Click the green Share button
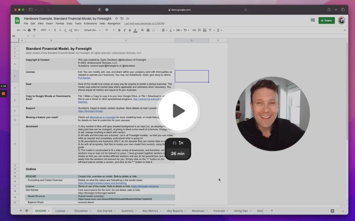Screen dimensions: 355x221 point(326,21)
